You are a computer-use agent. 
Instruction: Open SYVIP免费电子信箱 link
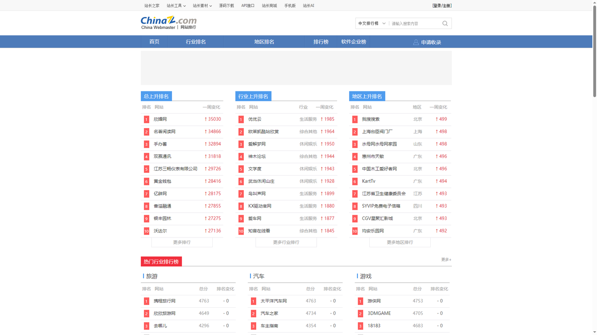[381, 206]
